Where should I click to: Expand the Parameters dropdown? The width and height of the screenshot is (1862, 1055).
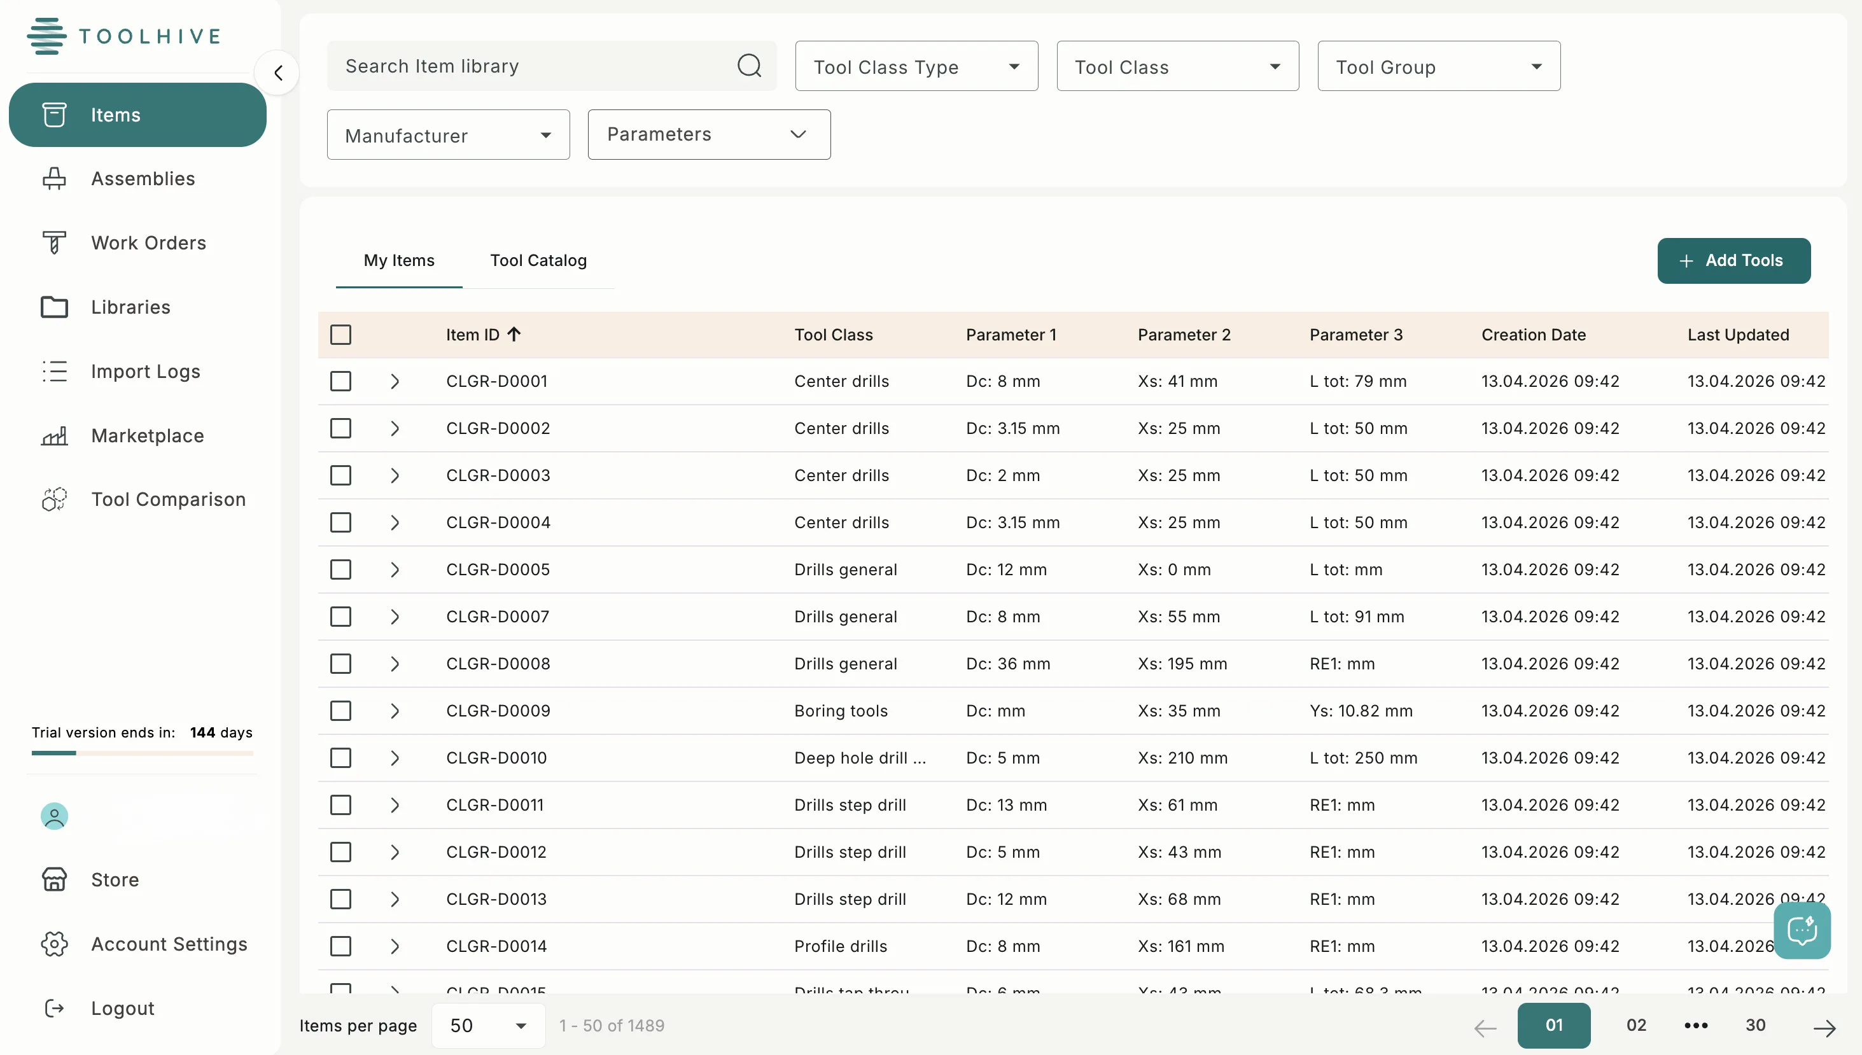pos(710,135)
